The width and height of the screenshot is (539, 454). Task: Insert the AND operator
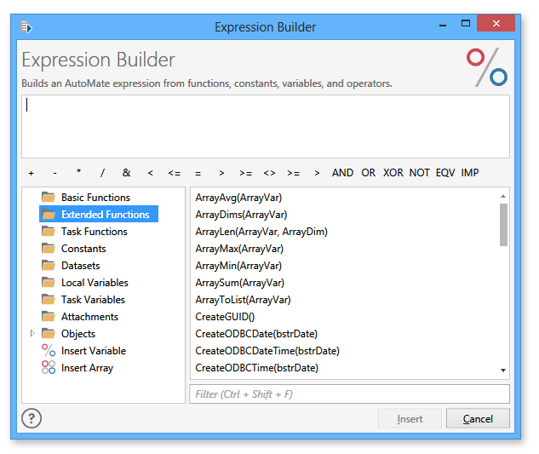click(342, 173)
